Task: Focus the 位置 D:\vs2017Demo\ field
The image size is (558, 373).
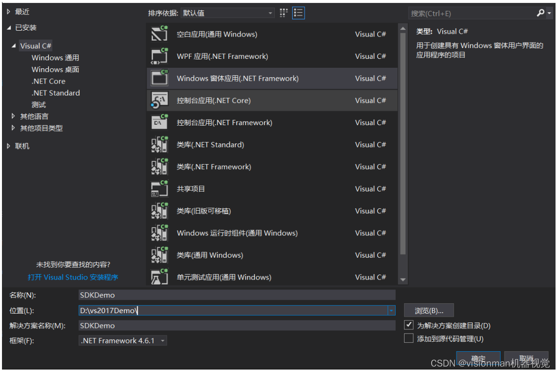Action: point(233,310)
